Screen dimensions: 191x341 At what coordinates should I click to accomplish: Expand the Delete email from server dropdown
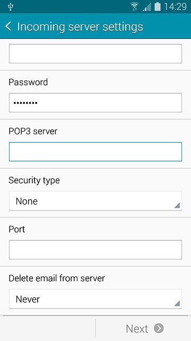pyautogui.click(x=95, y=299)
